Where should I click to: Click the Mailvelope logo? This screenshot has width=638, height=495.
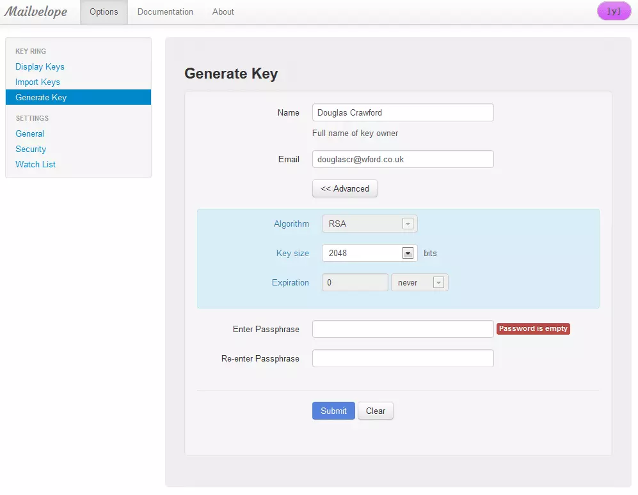coord(38,11)
